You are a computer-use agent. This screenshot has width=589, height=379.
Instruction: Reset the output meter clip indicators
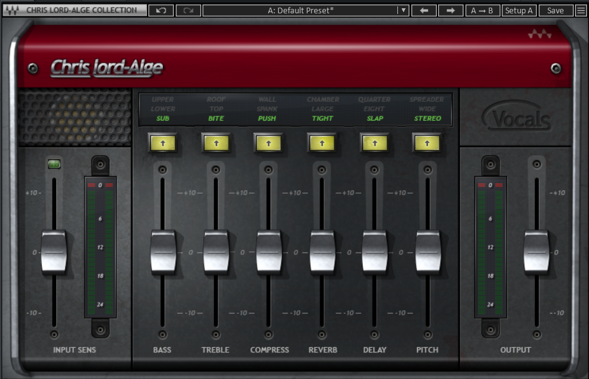490,185
